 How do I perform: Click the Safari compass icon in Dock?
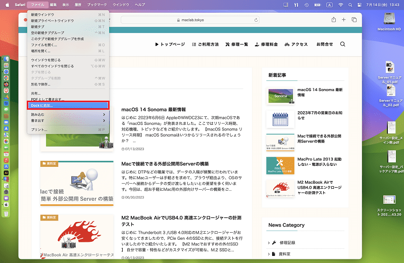6,72
